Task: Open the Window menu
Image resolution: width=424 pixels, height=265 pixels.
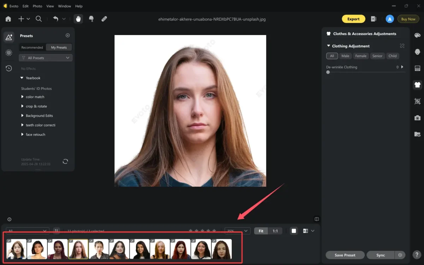Action: [64, 6]
